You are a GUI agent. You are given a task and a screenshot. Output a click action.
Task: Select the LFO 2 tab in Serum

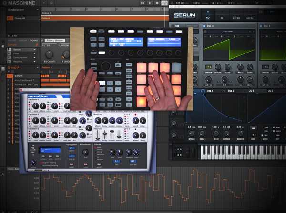(x=270, y=91)
